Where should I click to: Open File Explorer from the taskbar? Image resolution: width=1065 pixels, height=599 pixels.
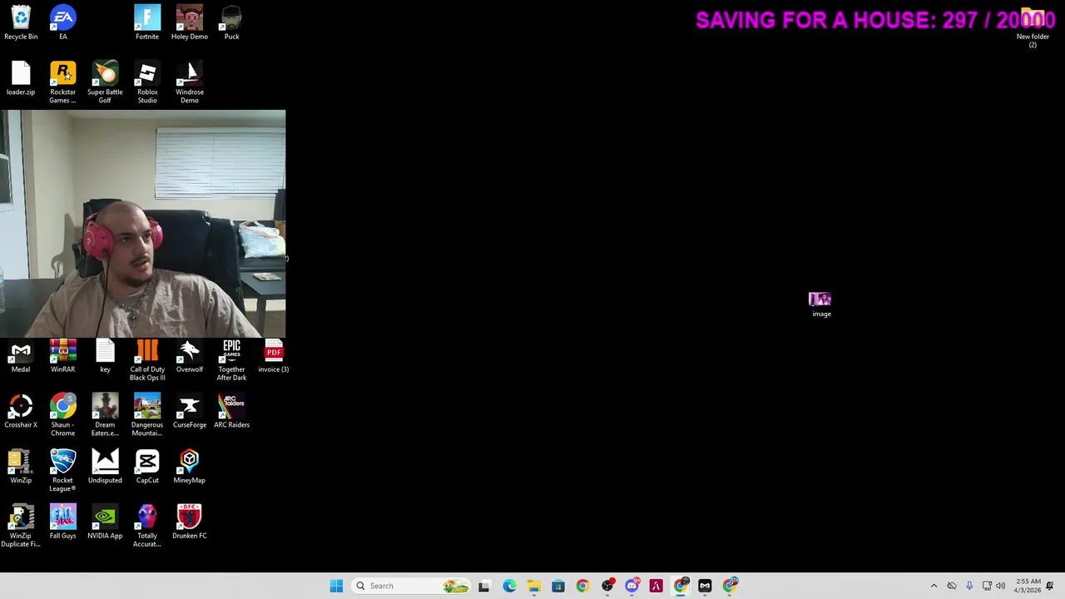(533, 586)
